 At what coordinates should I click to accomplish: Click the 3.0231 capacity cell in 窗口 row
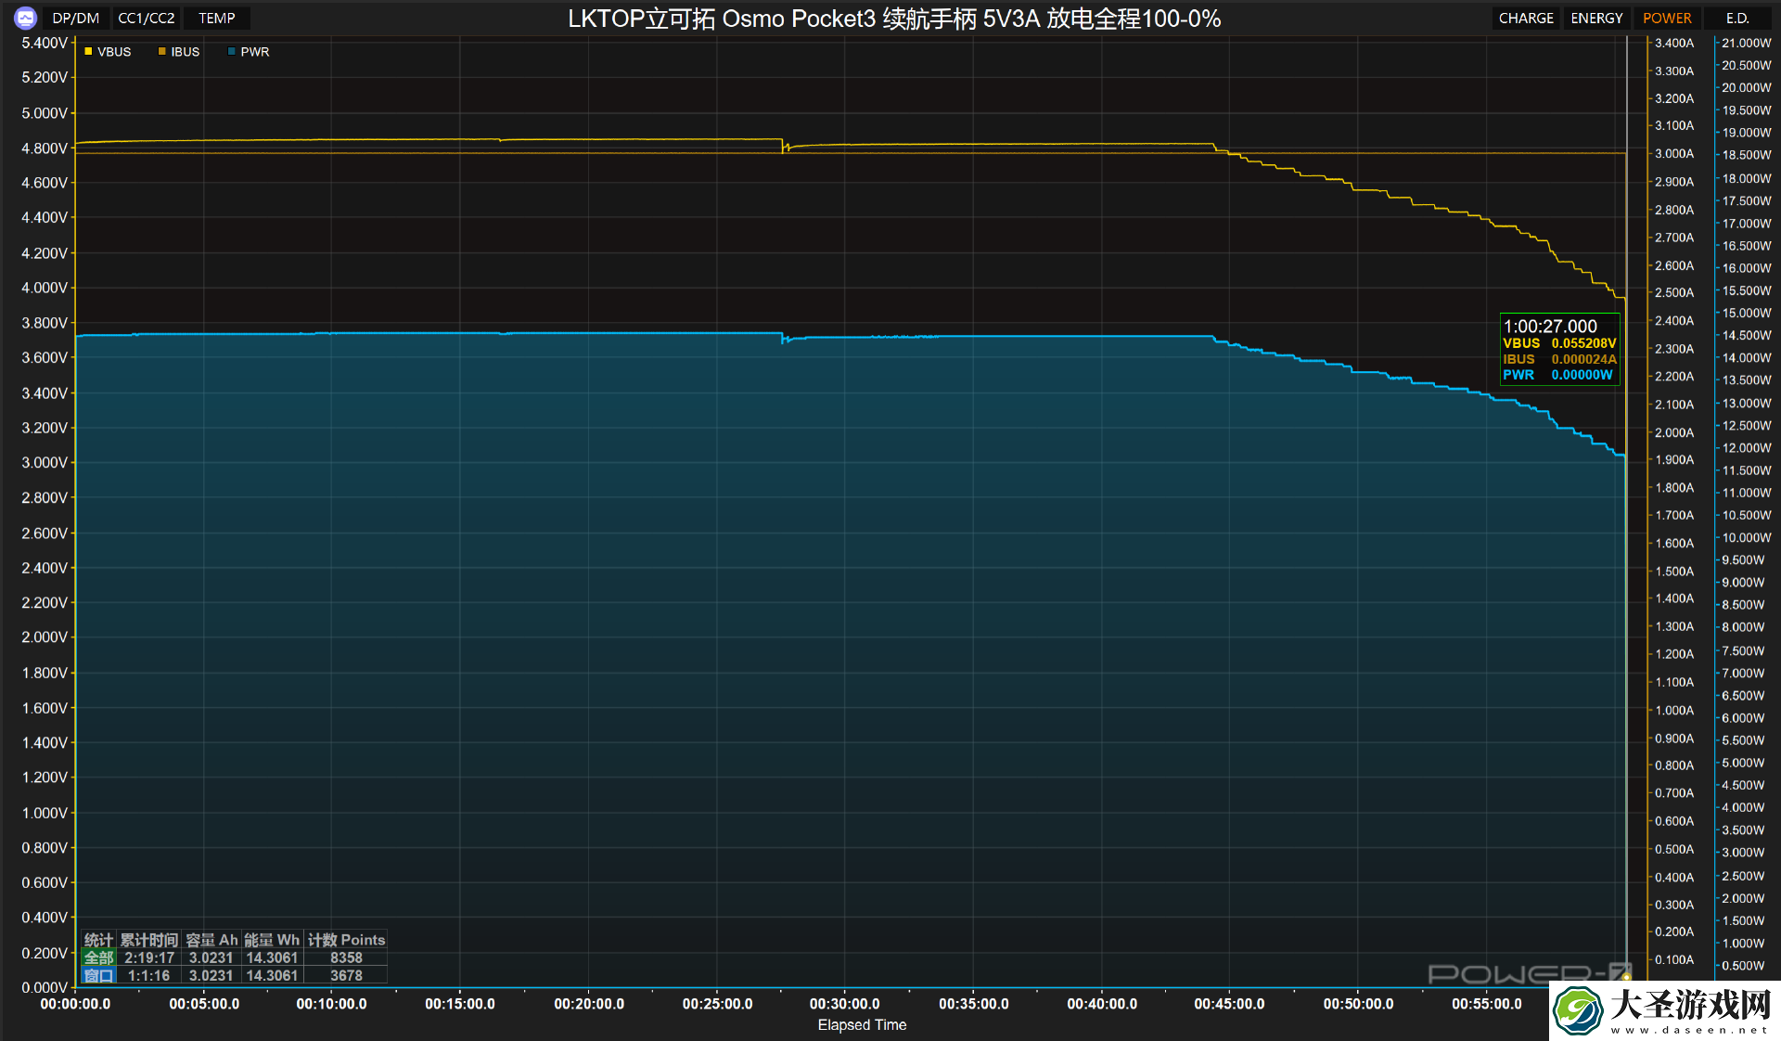coord(211,975)
